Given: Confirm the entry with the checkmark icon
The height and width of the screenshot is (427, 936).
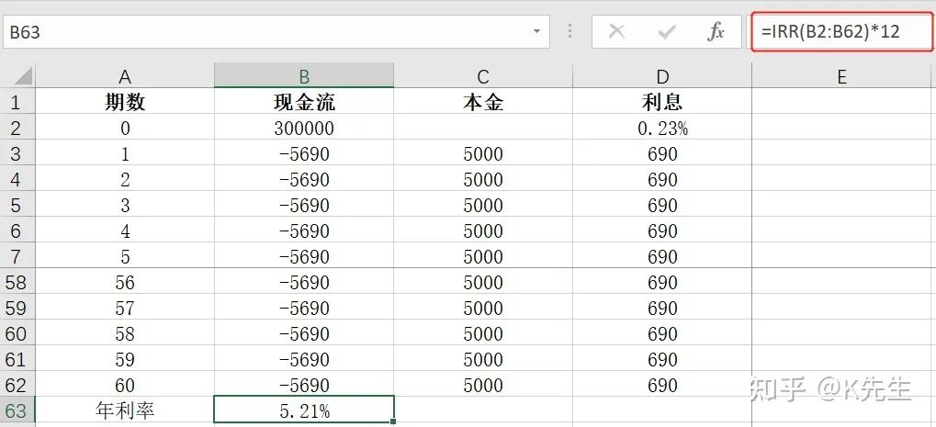Looking at the screenshot, I should [666, 31].
